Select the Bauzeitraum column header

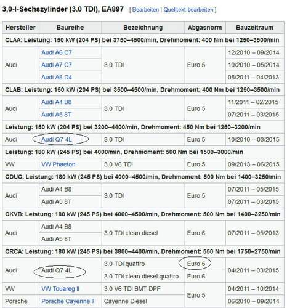pyautogui.click(x=254, y=27)
